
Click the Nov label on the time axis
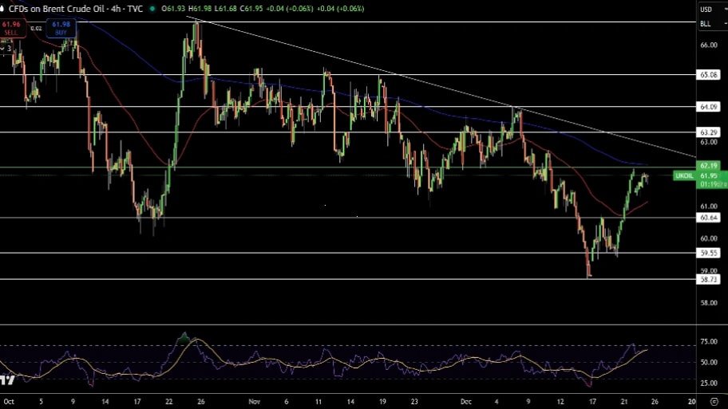(x=255, y=403)
